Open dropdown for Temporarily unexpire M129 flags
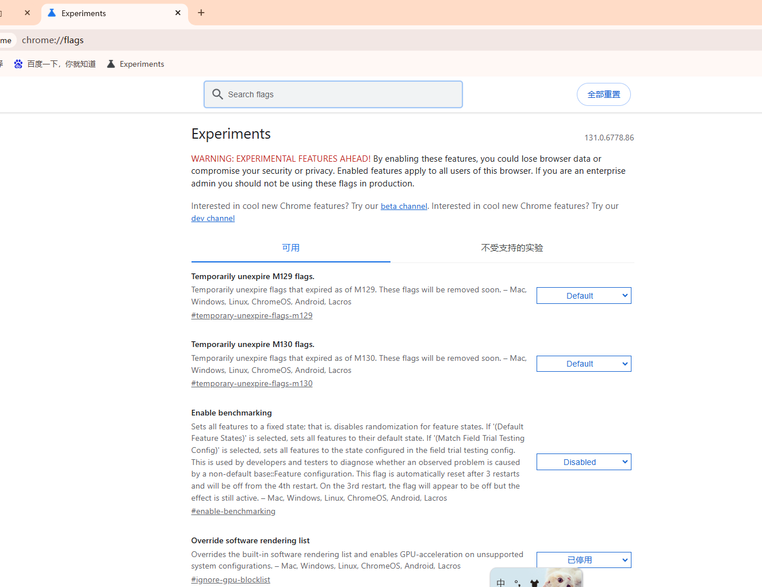The height and width of the screenshot is (587, 762). (584, 296)
